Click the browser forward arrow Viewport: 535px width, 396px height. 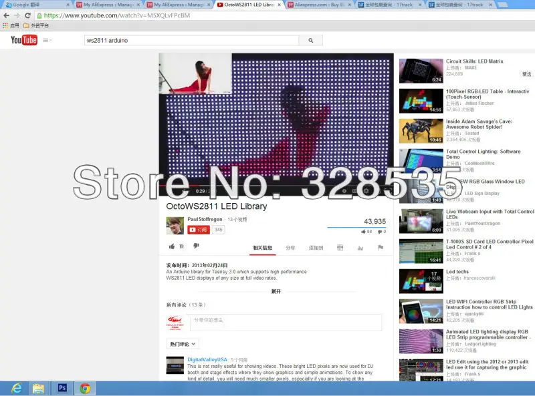[17, 15]
